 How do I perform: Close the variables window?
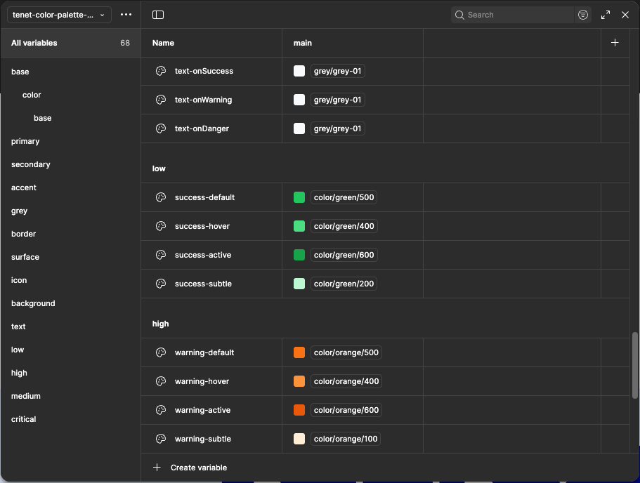coord(625,15)
